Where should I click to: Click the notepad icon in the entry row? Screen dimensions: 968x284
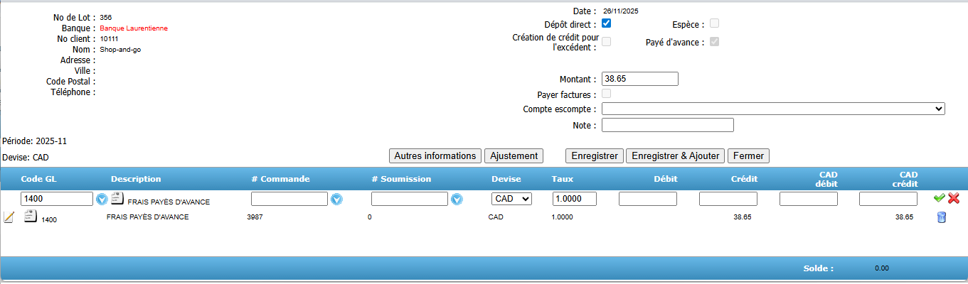pyautogui.click(x=117, y=199)
